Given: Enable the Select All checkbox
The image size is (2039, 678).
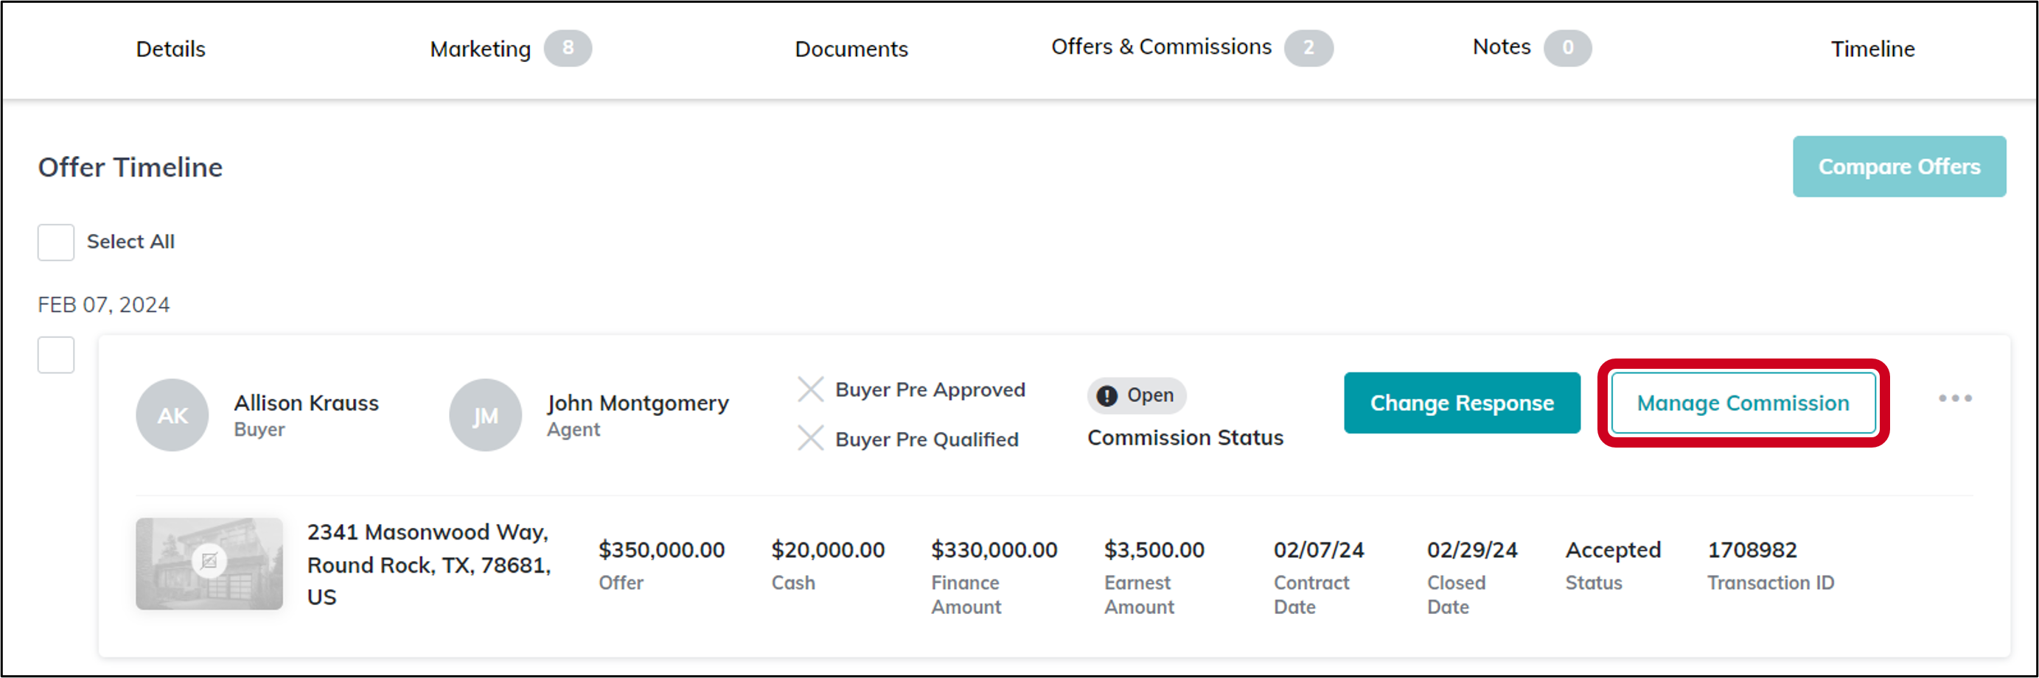Looking at the screenshot, I should tap(55, 241).
